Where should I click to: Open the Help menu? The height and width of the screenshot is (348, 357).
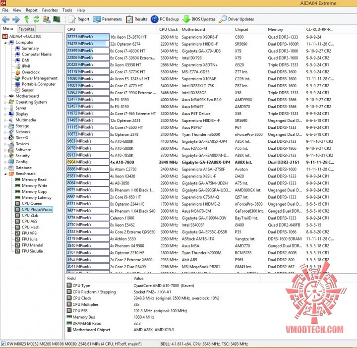click(x=81, y=10)
